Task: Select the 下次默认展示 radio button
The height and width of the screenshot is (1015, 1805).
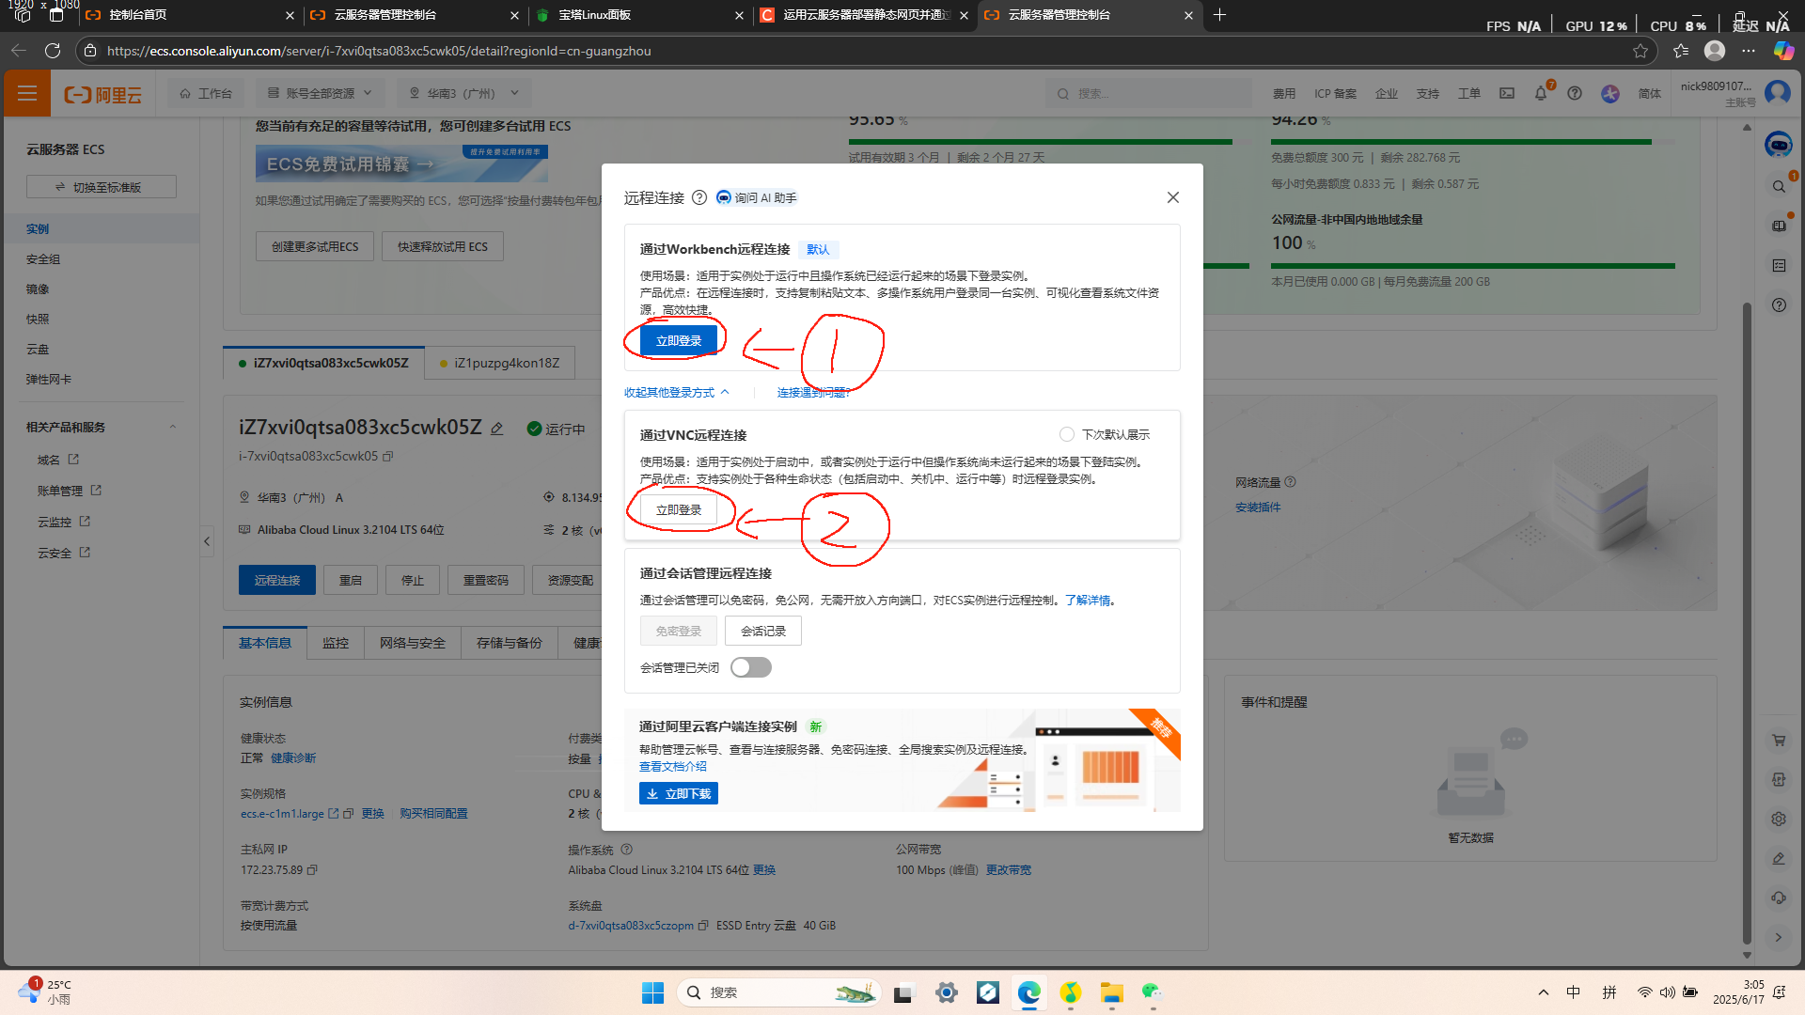Action: (1066, 434)
